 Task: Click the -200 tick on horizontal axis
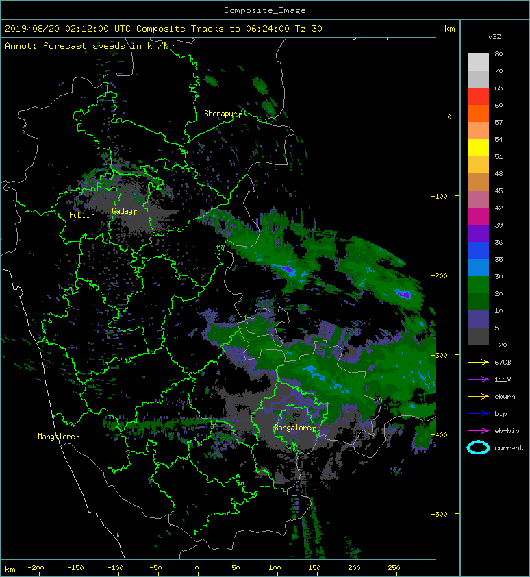coord(36,568)
